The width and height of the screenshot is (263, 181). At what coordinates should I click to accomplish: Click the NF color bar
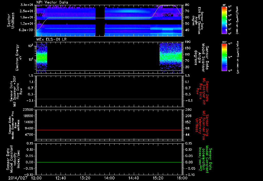pyautogui.click(x=224, y=20)
